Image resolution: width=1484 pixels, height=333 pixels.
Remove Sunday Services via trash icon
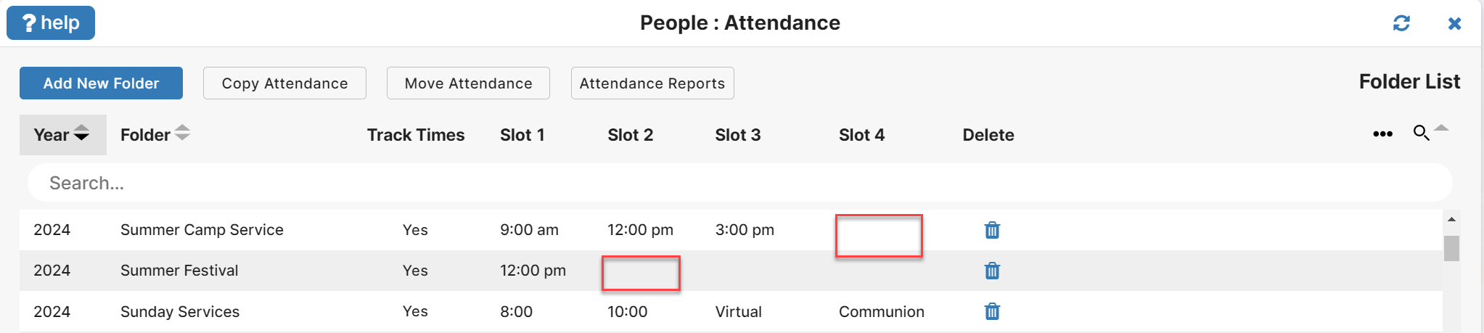[992, 311]
